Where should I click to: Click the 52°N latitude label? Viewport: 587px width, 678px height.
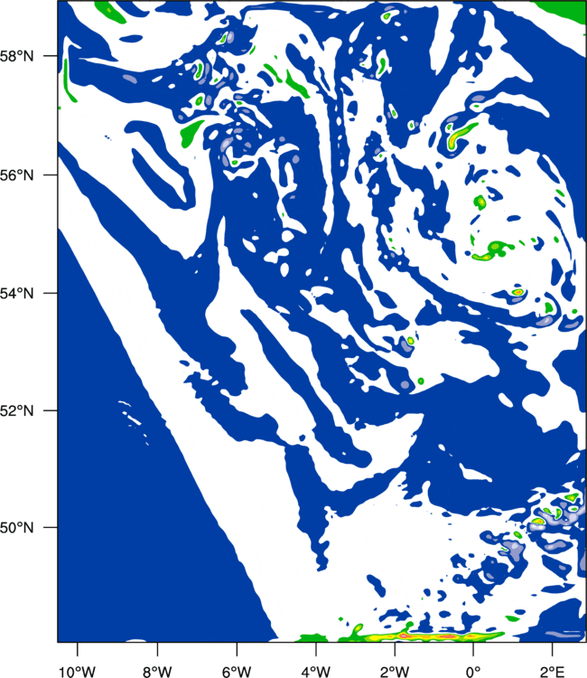click(16, 410)
